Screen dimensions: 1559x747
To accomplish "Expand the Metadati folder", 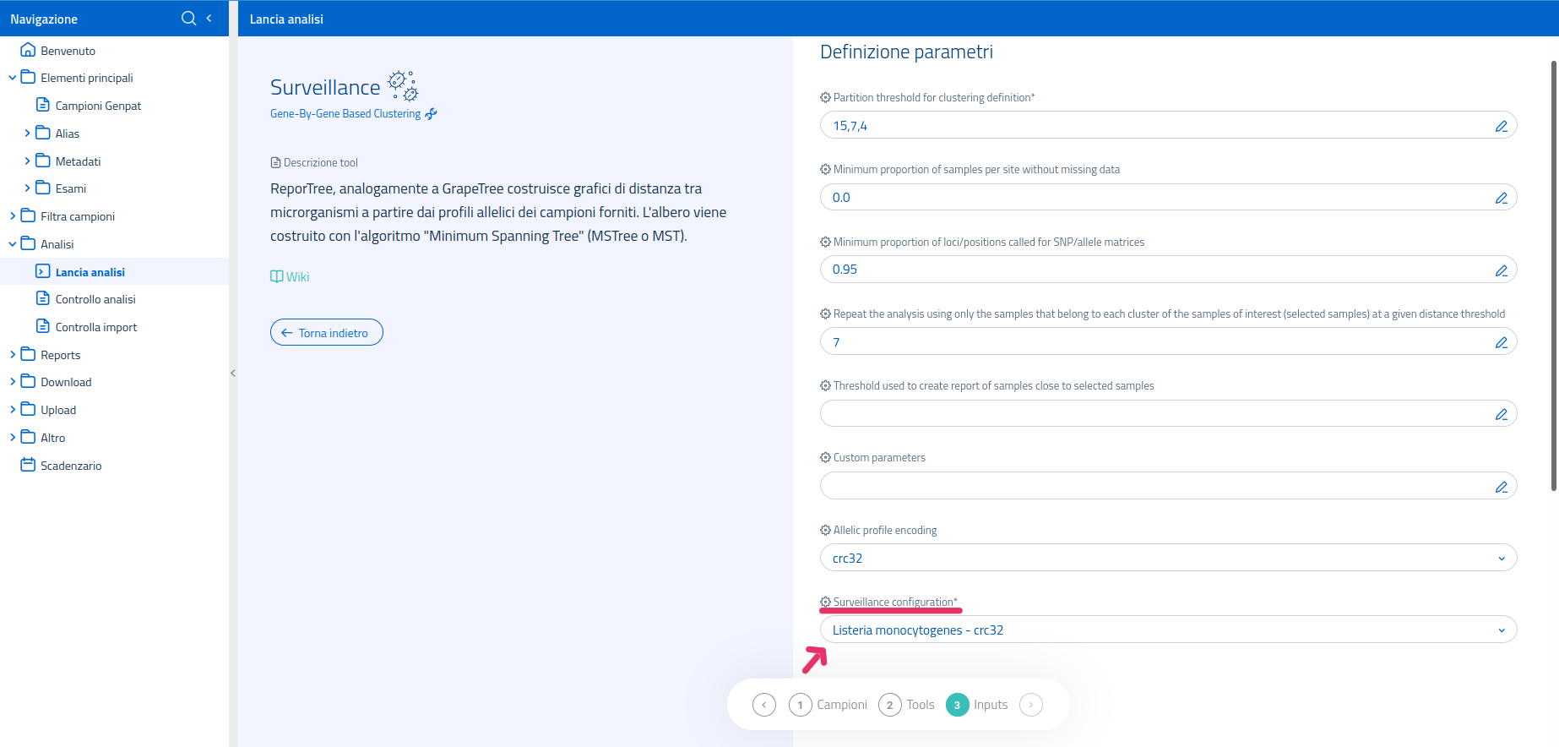I will [x=27, y=161].
